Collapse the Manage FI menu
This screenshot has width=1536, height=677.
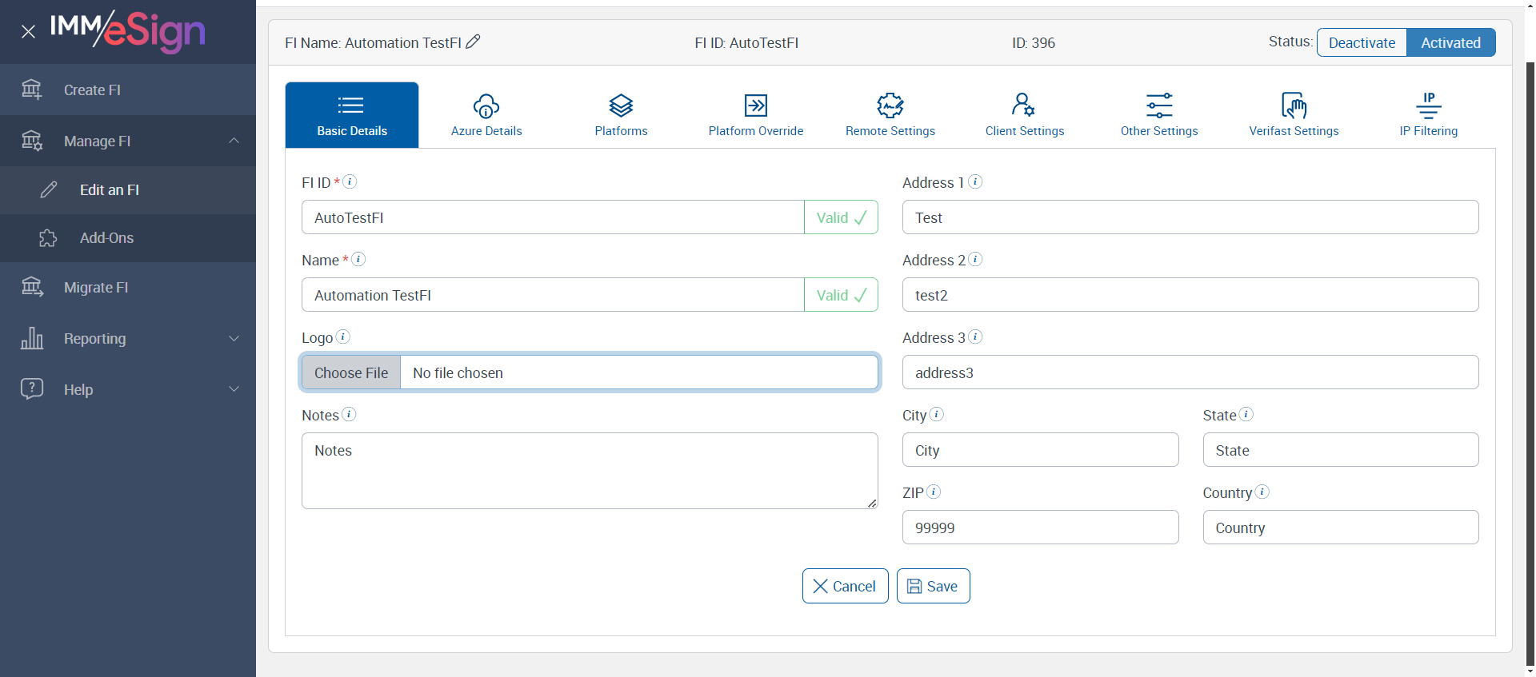[x=234, y=141]
